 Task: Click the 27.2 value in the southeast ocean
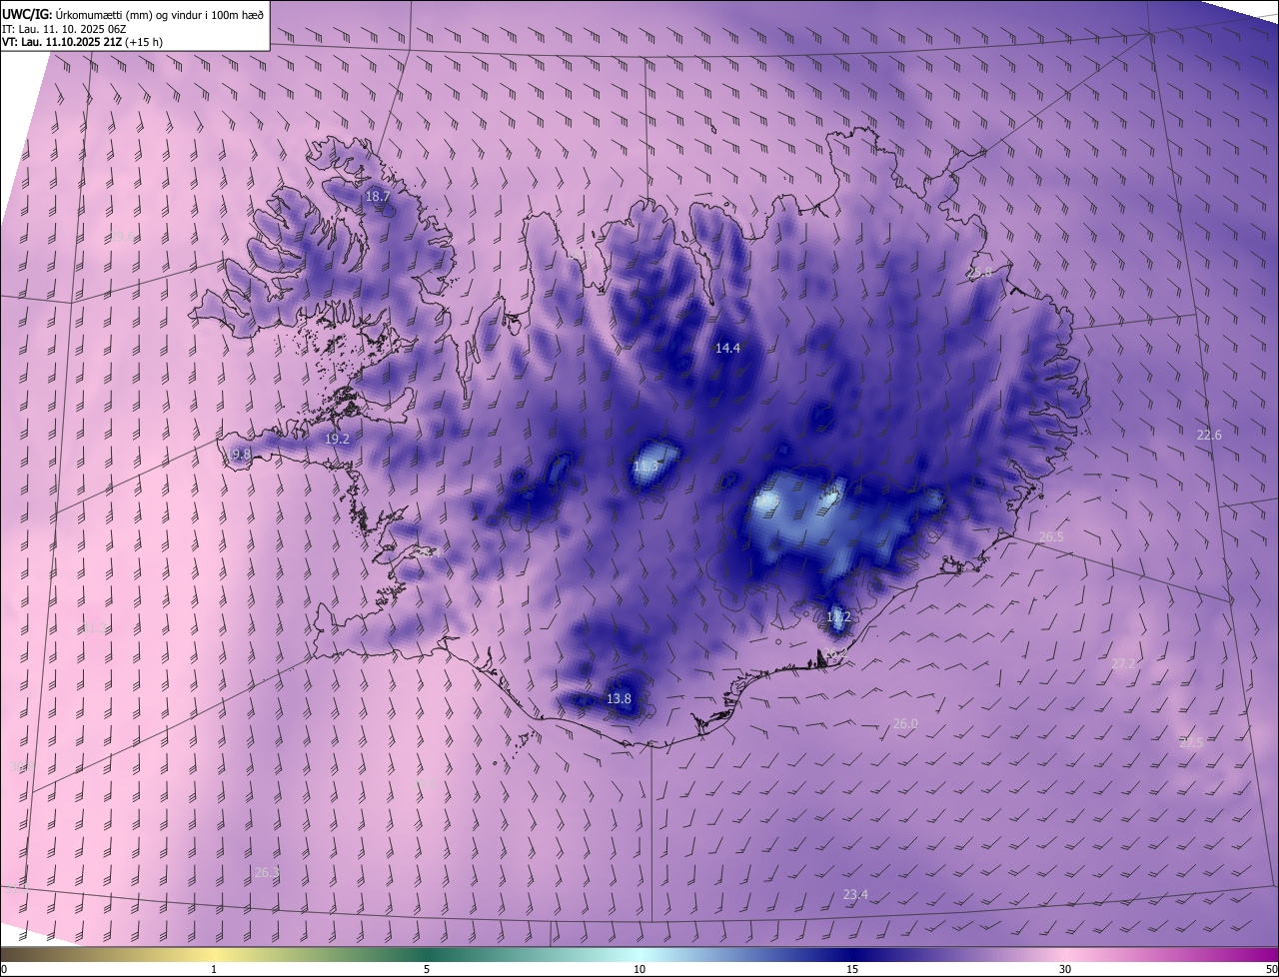pos(1123,663)
